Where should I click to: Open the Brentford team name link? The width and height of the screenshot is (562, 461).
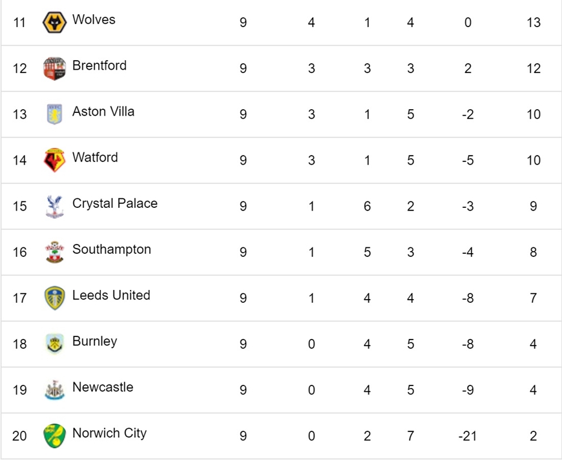click(99, 66)
